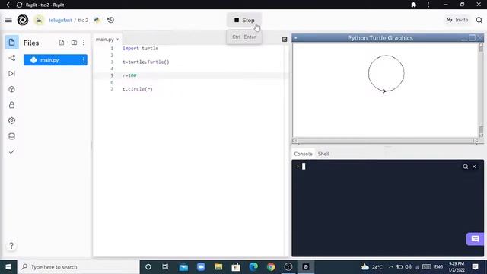Open the Help question mark icon
This screenshot has width=487, height=274.
(x=11, y=246)
